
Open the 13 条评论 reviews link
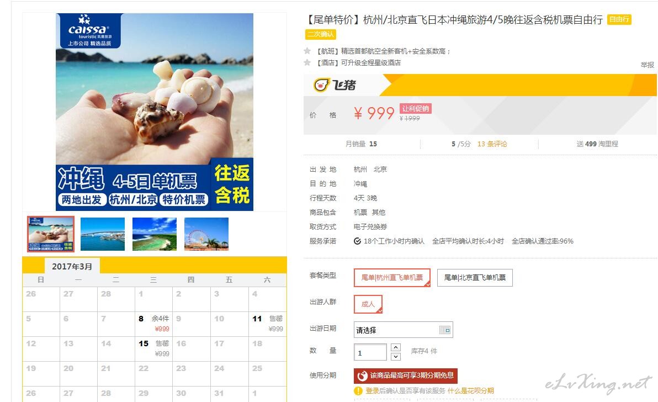(x=492, y=144)
